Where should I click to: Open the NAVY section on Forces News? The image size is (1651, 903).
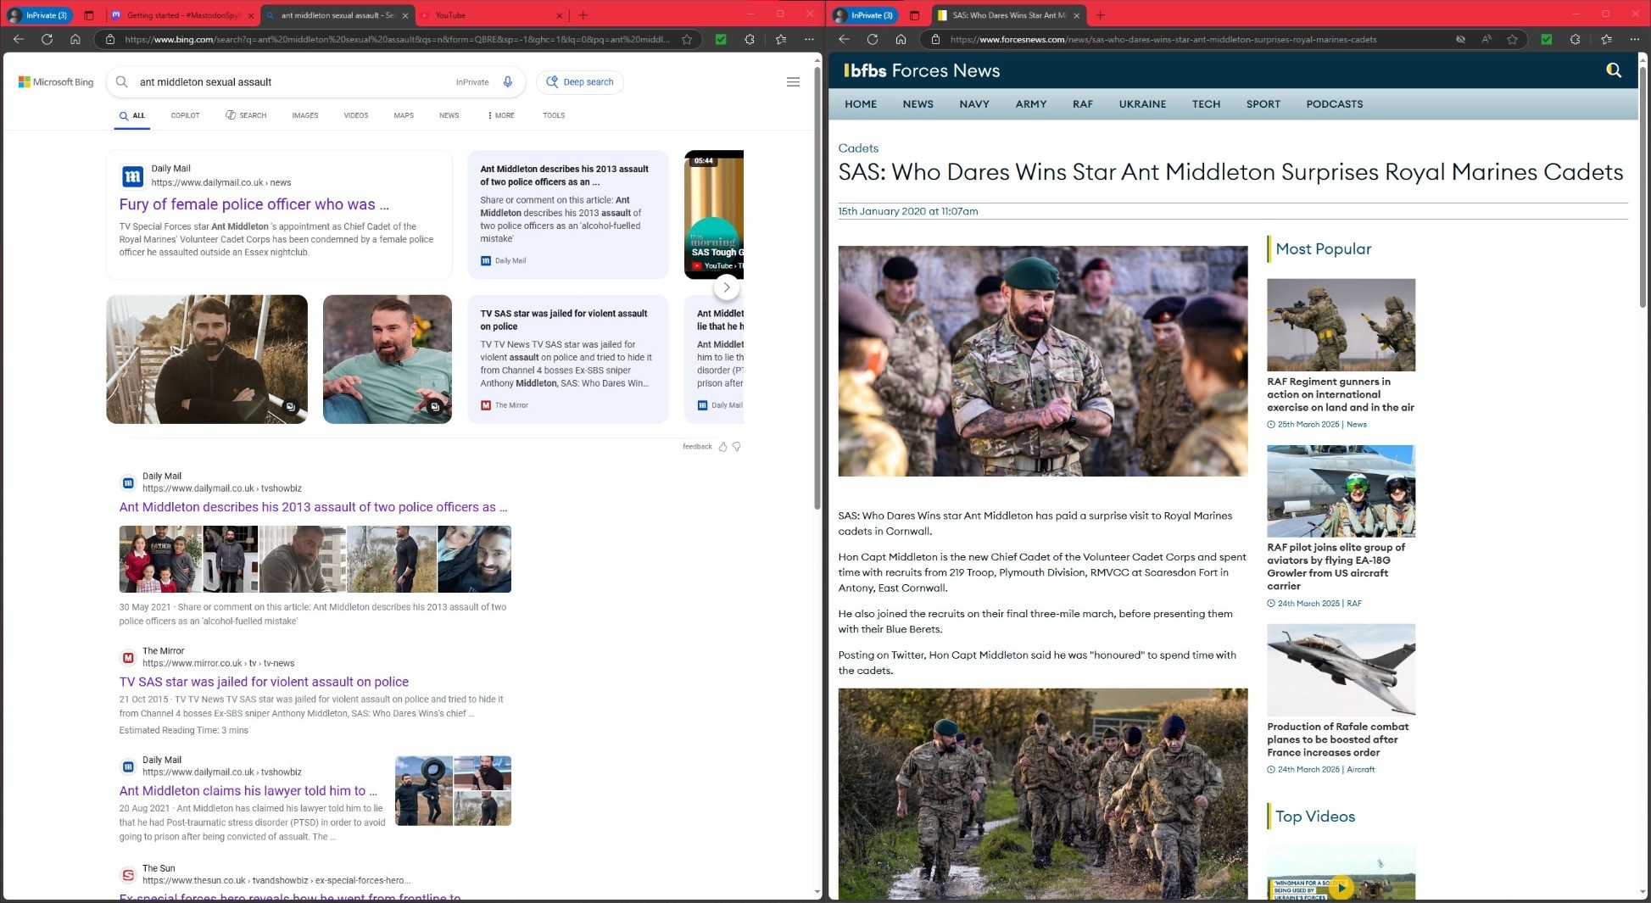tap(974, 104)
